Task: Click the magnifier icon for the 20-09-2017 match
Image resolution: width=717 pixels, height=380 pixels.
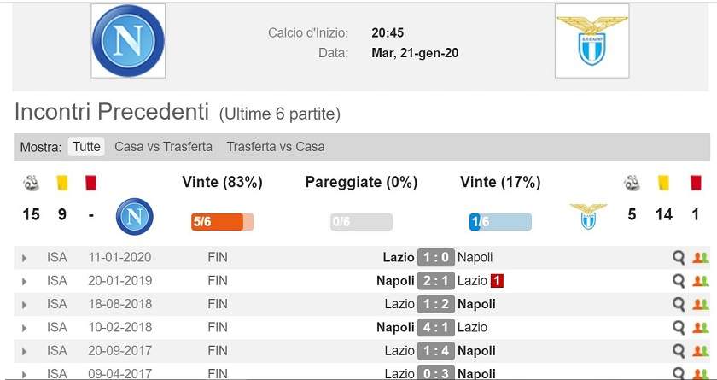Action: pos(679,351)
